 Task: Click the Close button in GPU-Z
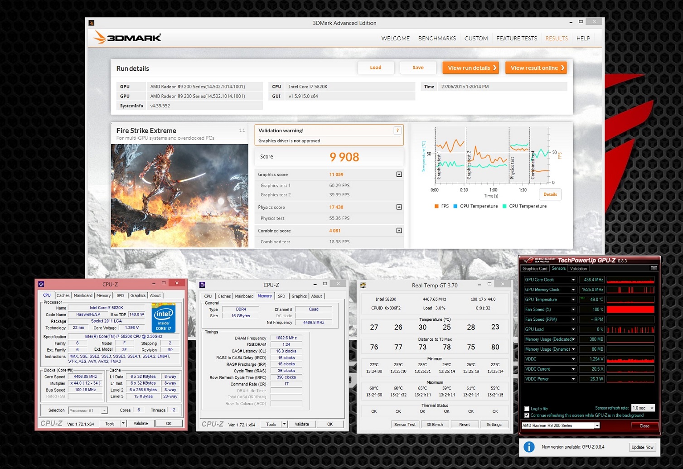coord(644,426)
